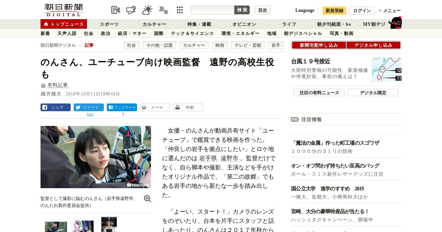Viewport: 442px width, 232px height.
Task: Select 天声人語 in sub navigation
Action: coord(67,34)
